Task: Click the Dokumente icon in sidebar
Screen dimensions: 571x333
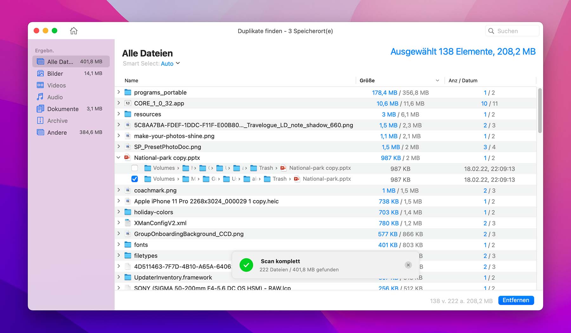Action: click(x=40, y=109)
